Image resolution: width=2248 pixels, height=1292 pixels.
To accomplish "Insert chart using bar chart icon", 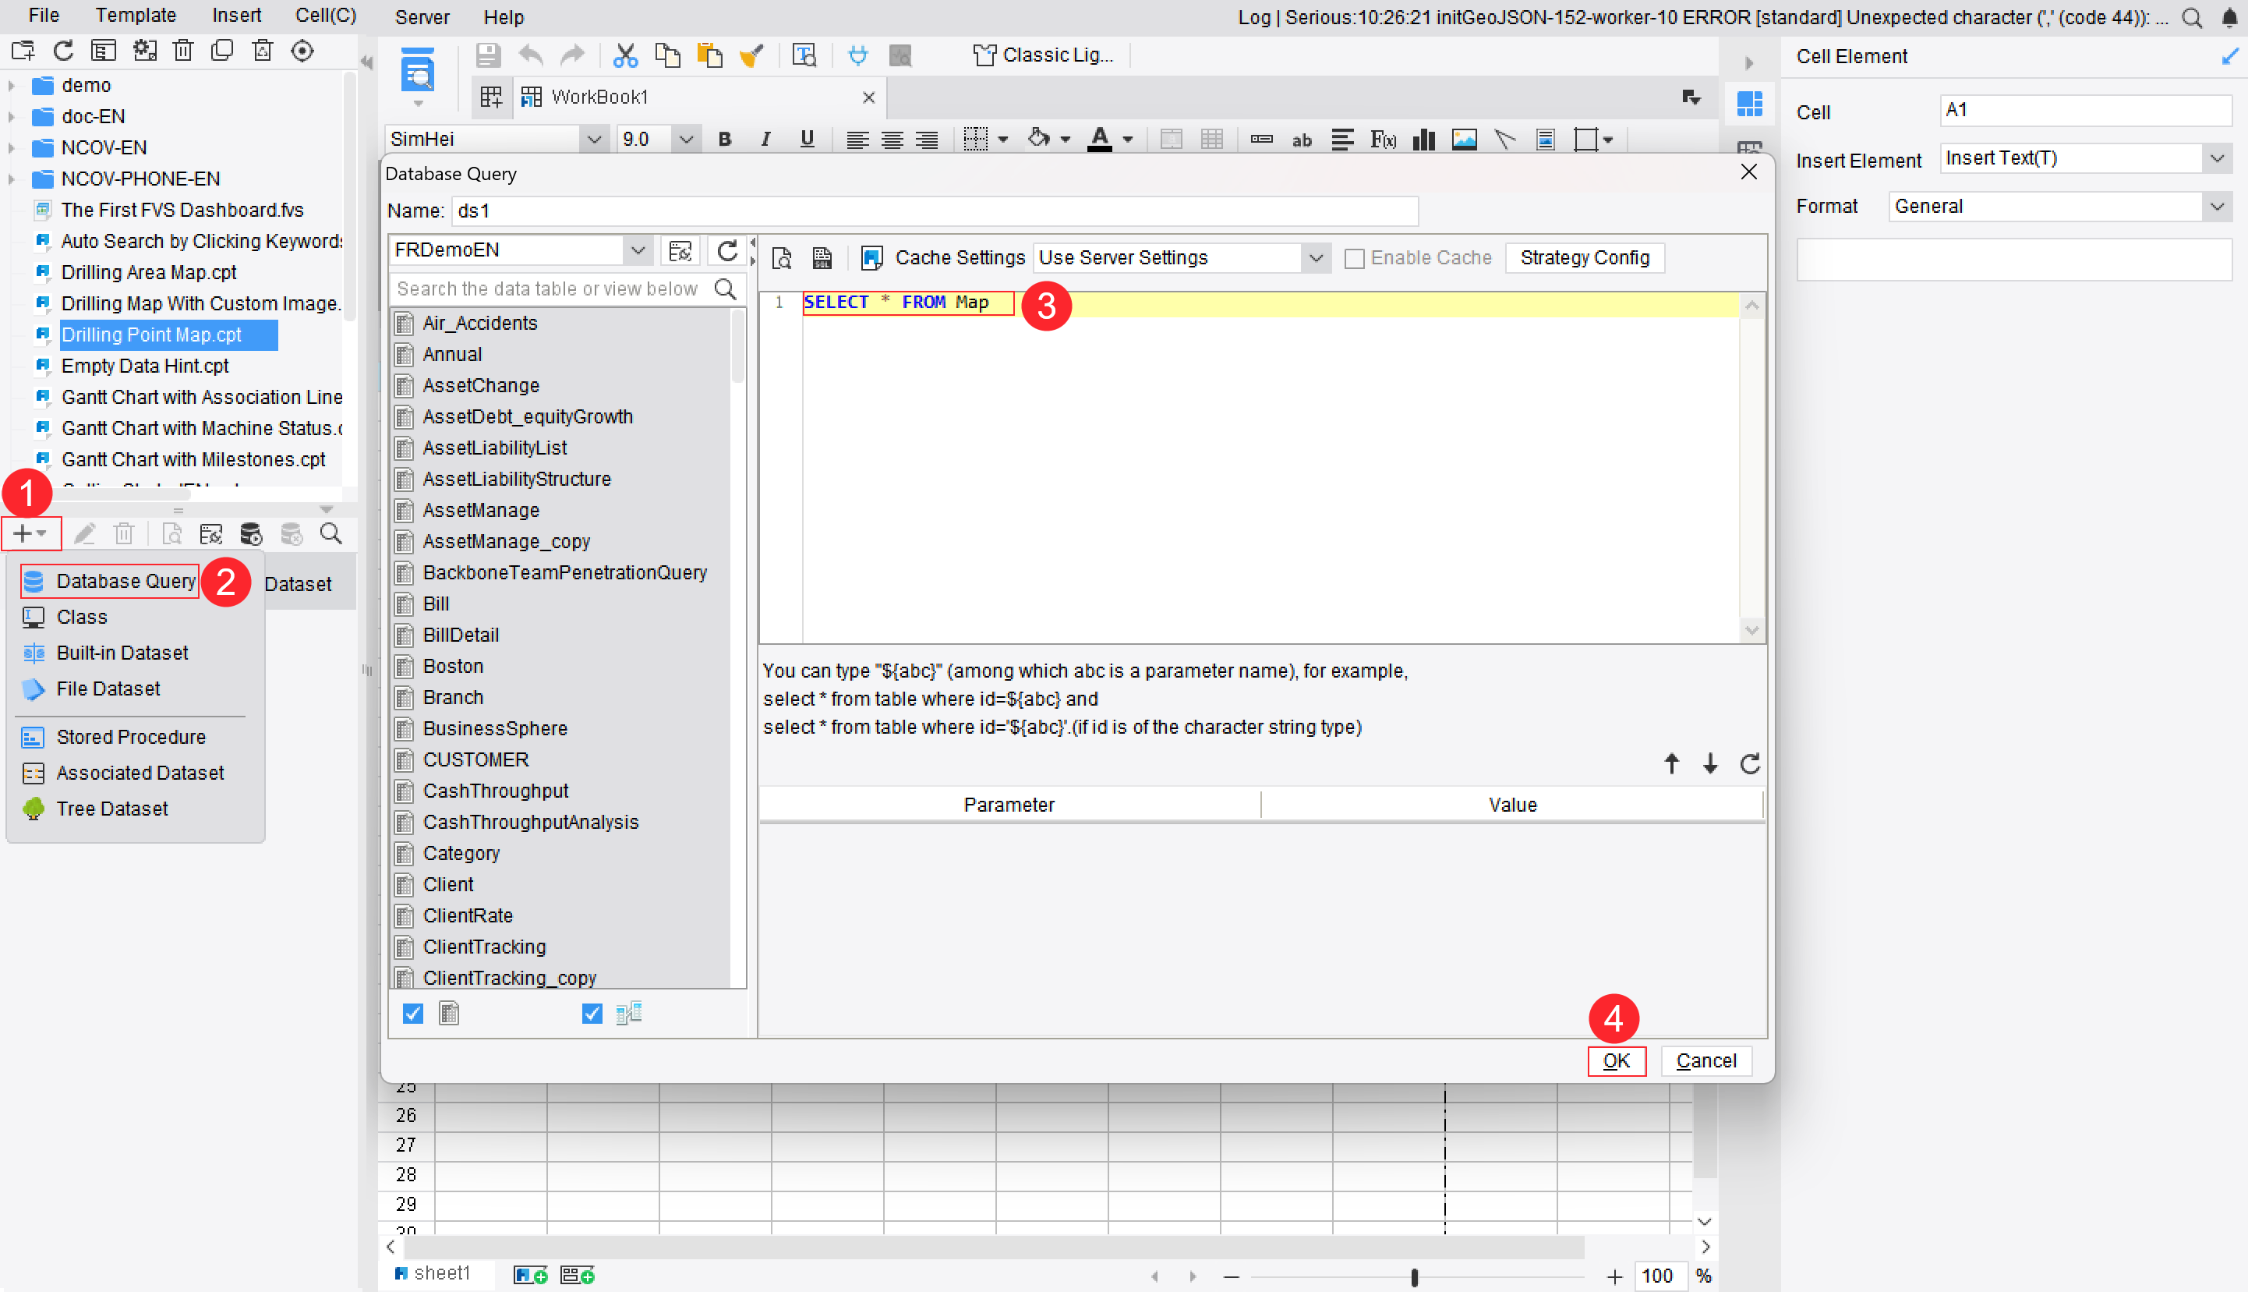I will (1424, 140).
